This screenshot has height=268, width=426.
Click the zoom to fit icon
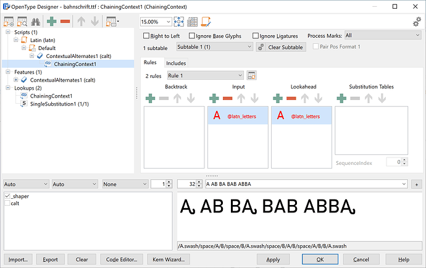coord(179,22)
